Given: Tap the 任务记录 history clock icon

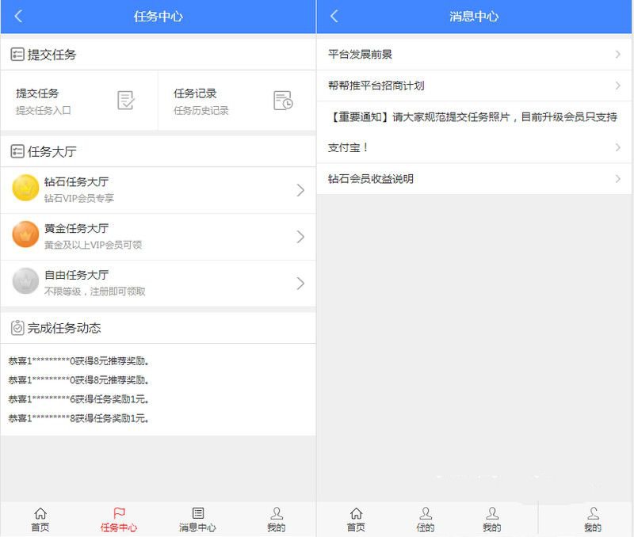Looking at the screenshot, I should click(283, 101).
